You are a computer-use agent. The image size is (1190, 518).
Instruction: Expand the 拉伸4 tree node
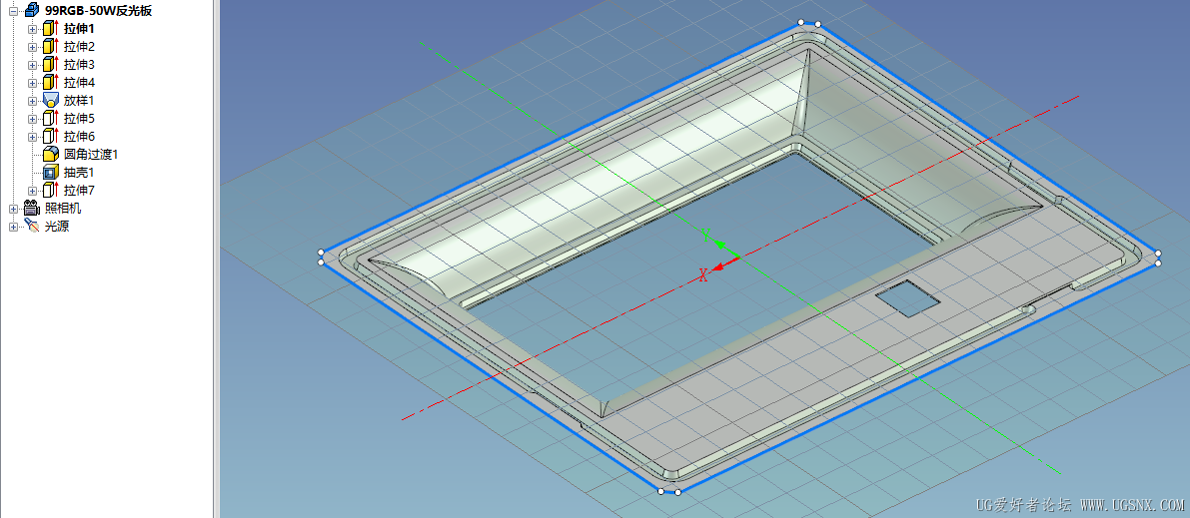pos(32,83)
